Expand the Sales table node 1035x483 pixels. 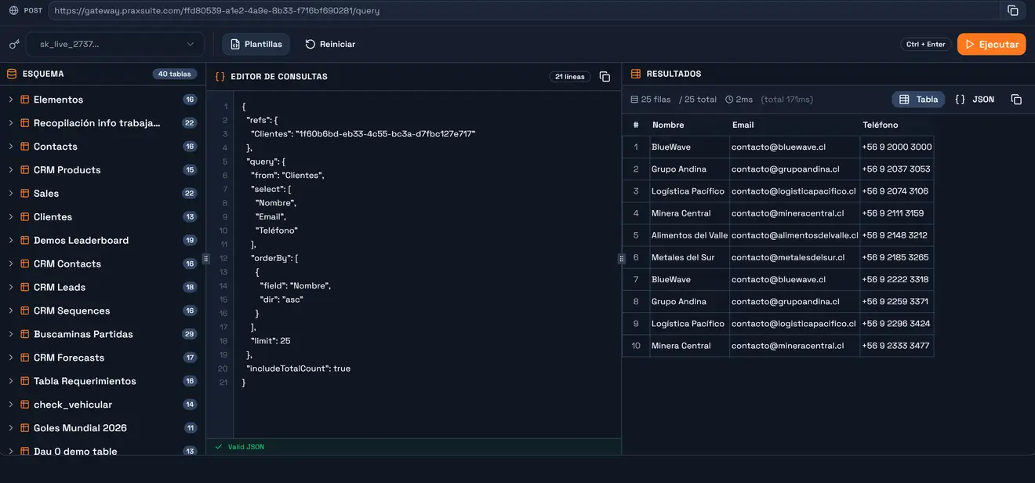point(11,194)
